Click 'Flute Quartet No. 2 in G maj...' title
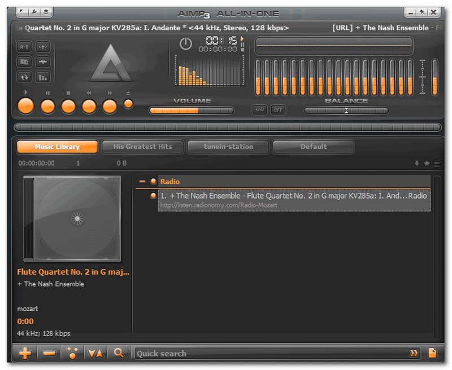 pos(73,272)
